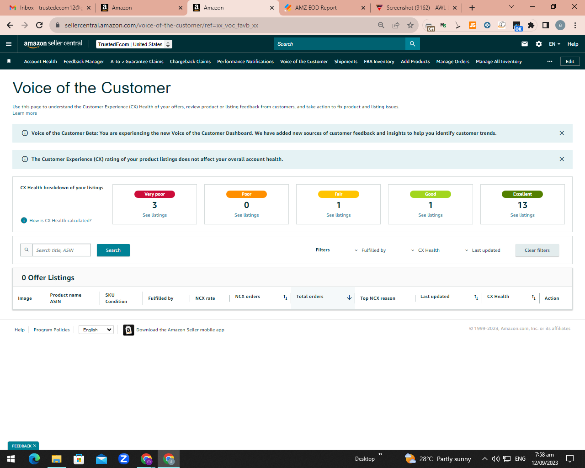Click How is CX Health calculated link
Viewport: 585px width, 468px height.
[60, 220]
